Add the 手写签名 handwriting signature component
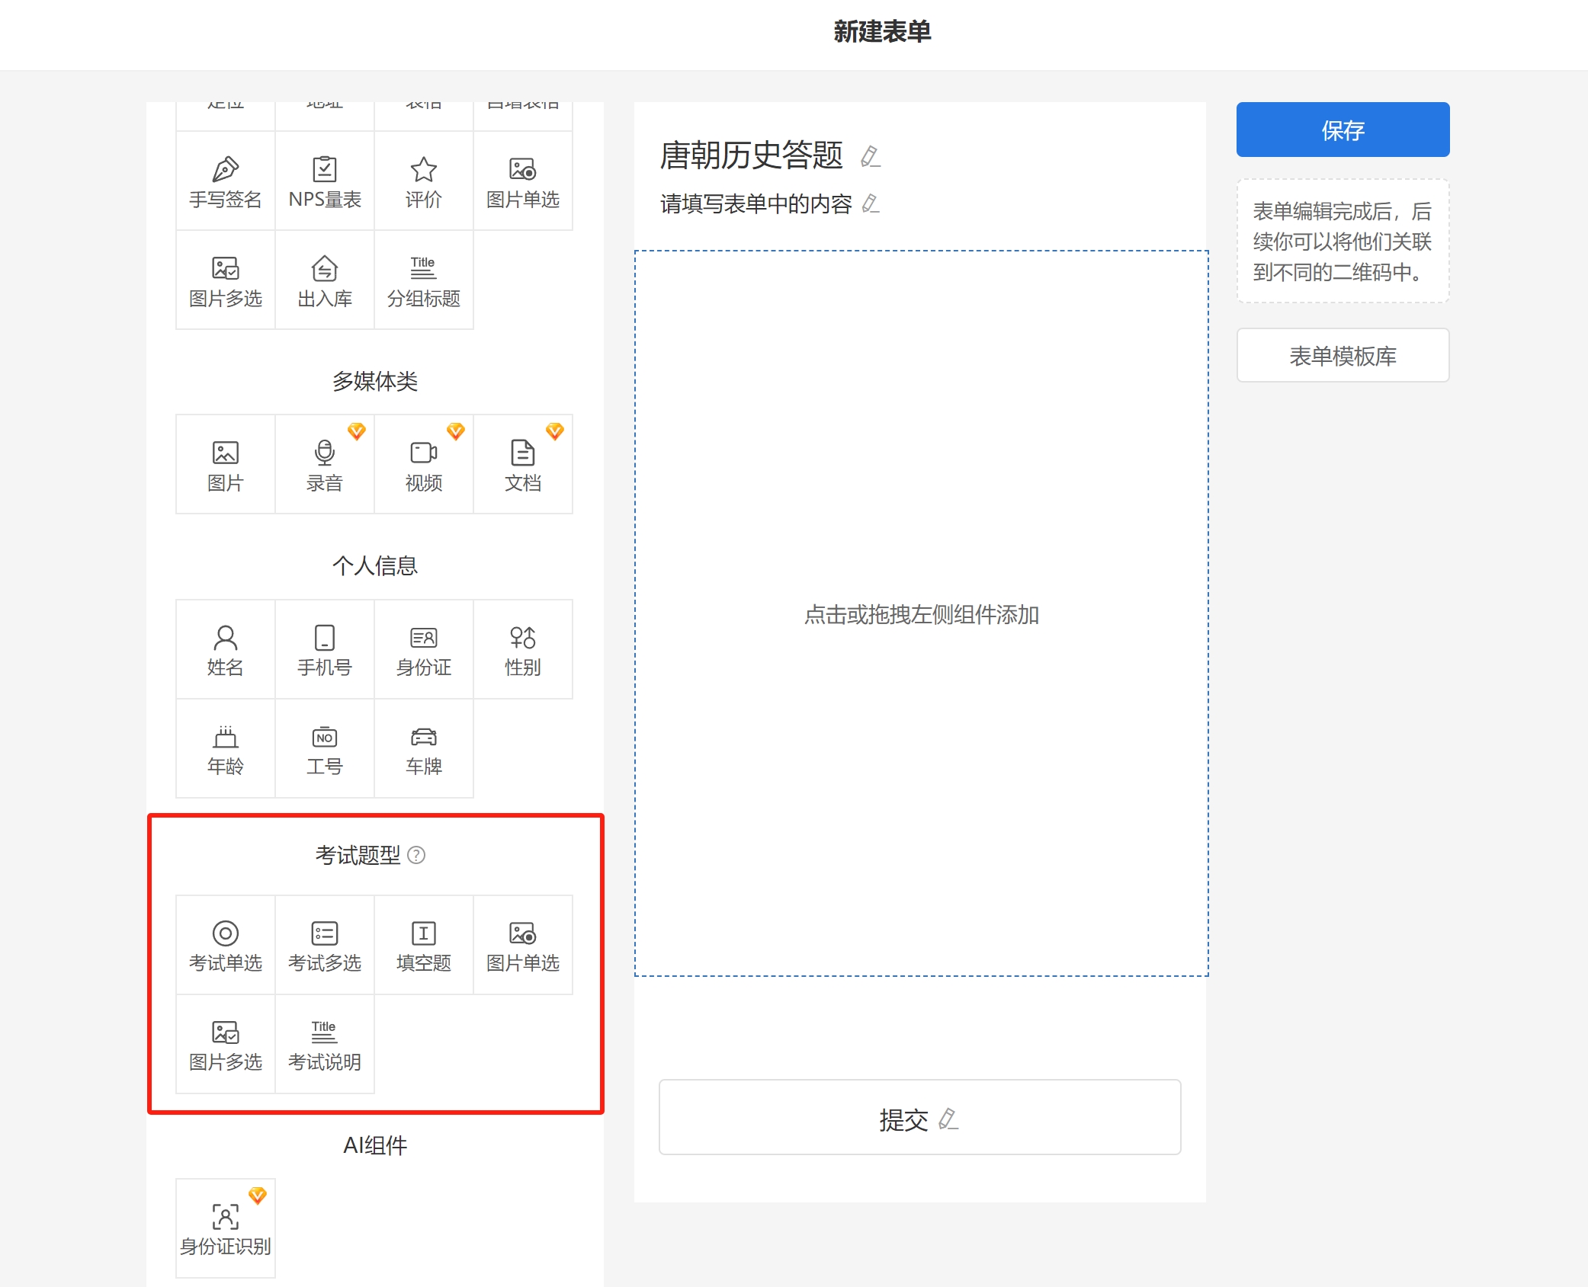 click(x=225, y=181)
